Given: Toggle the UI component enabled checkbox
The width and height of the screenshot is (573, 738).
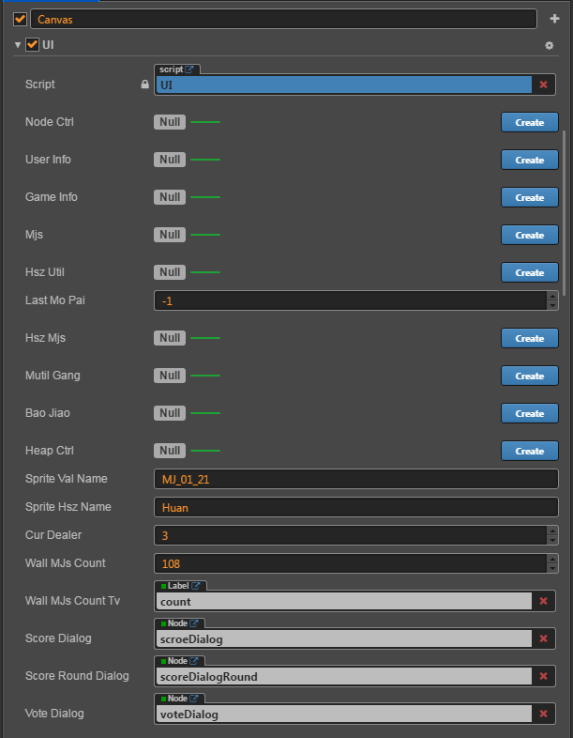Looking at the screenshot, I should (x=32, y=45).
